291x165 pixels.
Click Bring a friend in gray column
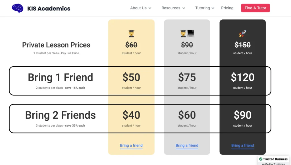coord(187,145)
